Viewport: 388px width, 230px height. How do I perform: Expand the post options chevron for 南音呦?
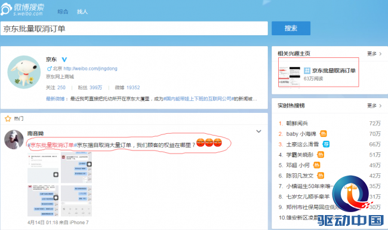258,131
